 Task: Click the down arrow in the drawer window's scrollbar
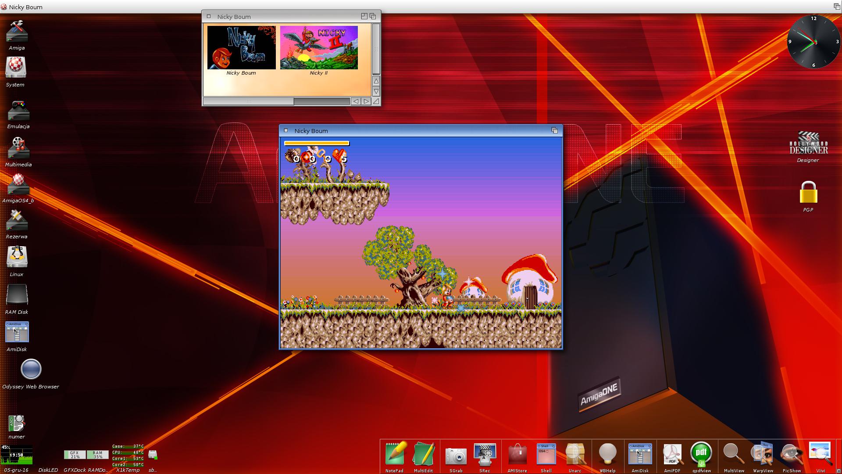[x=376, y=91]
